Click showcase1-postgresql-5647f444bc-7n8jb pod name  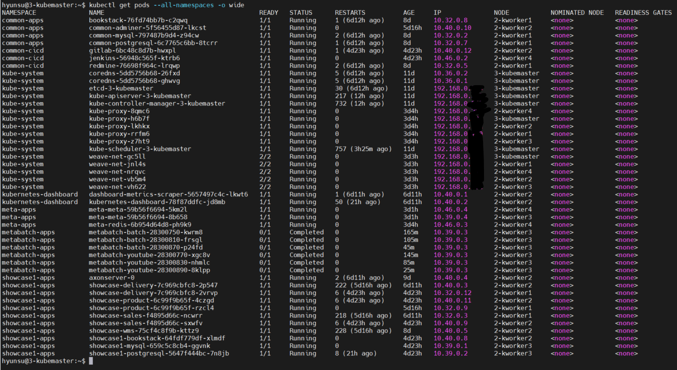[x=159, y=353]
